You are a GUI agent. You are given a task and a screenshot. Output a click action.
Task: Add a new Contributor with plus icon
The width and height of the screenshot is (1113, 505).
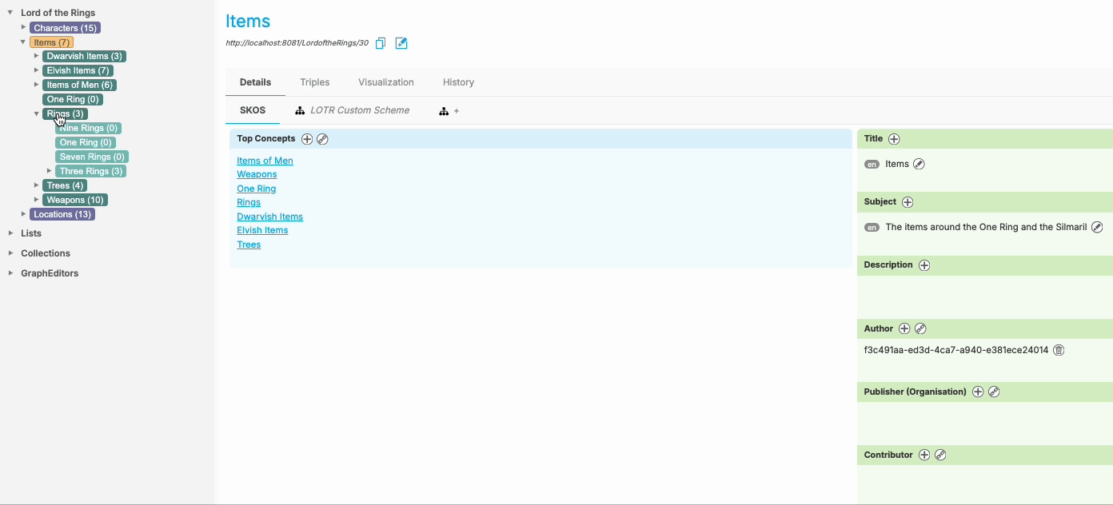point(924,455)
